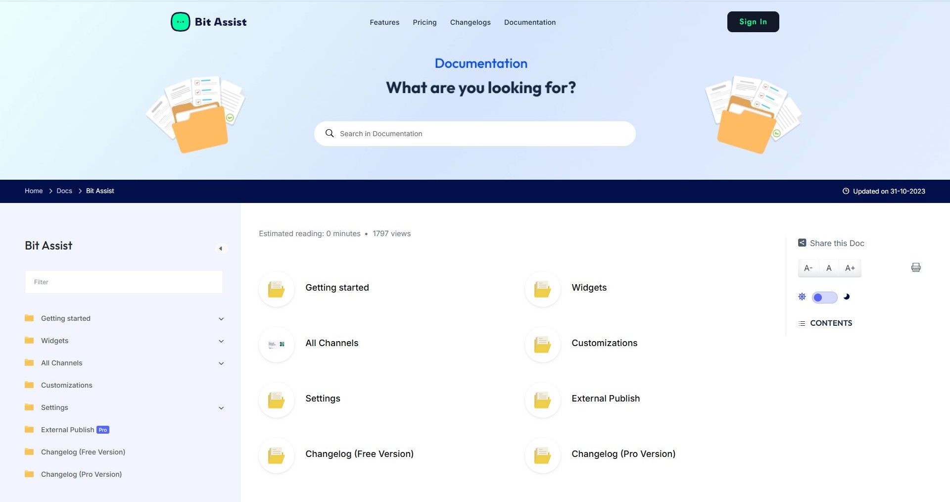Increase font size with A+ button
Viewport: 950px width, 502px height.
click(x=850, y=268)
